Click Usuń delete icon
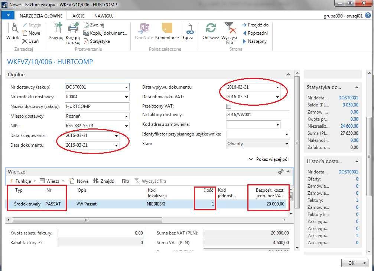Viewport: 374px width, 271px height. point(25,41)
